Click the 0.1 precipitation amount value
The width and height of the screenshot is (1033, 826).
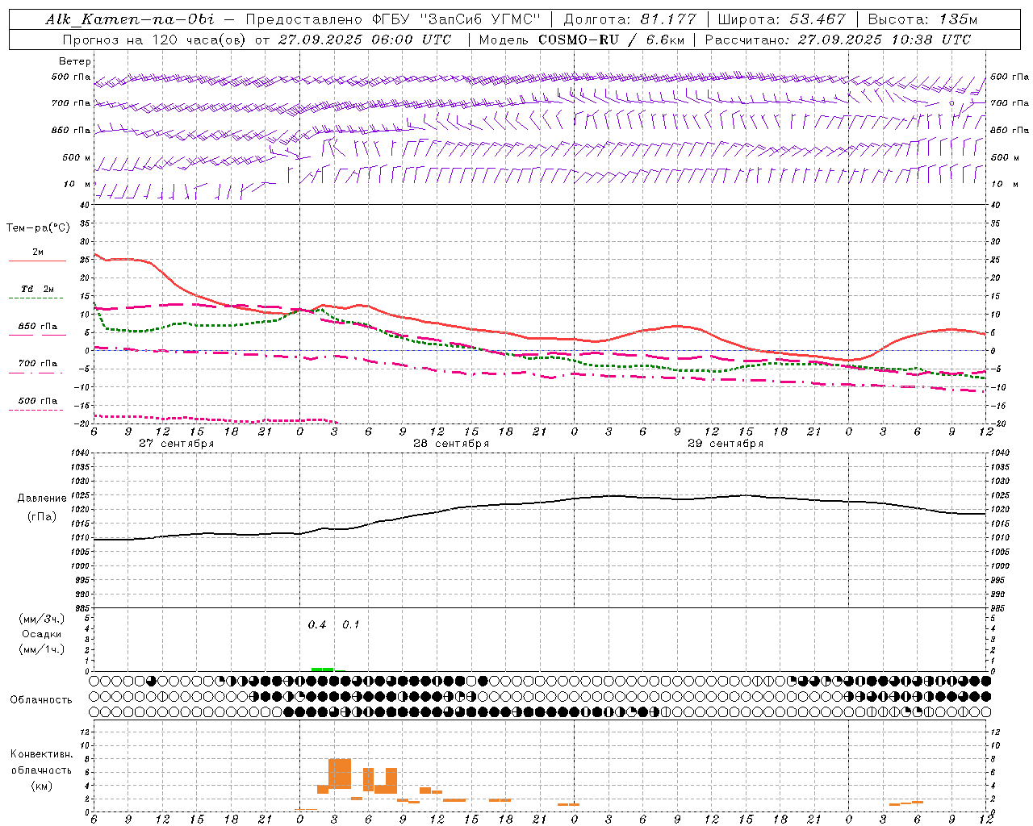[x=351, y=625]
